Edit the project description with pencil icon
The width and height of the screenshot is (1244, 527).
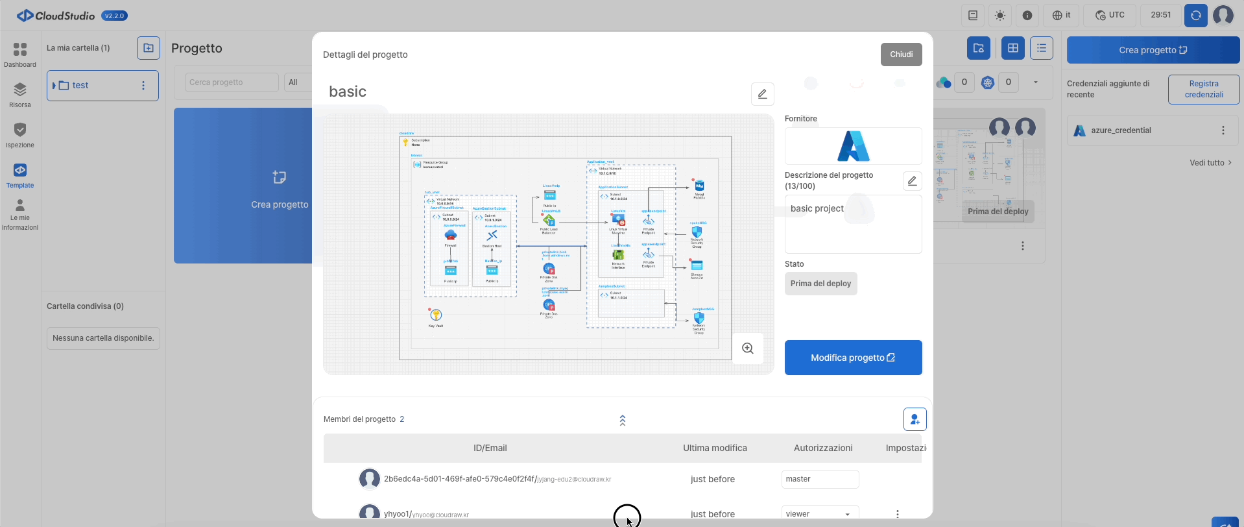tap(912, 181)
